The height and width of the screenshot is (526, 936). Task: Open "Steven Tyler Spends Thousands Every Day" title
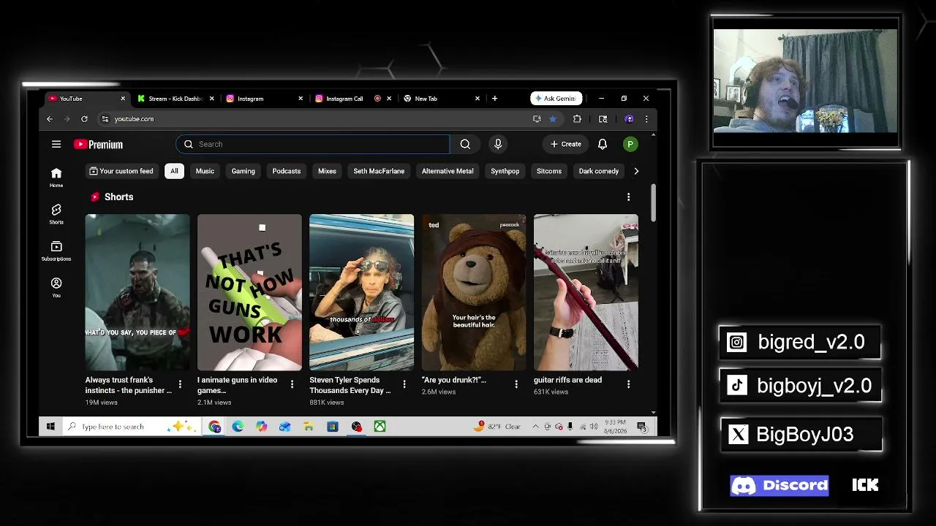350,385
